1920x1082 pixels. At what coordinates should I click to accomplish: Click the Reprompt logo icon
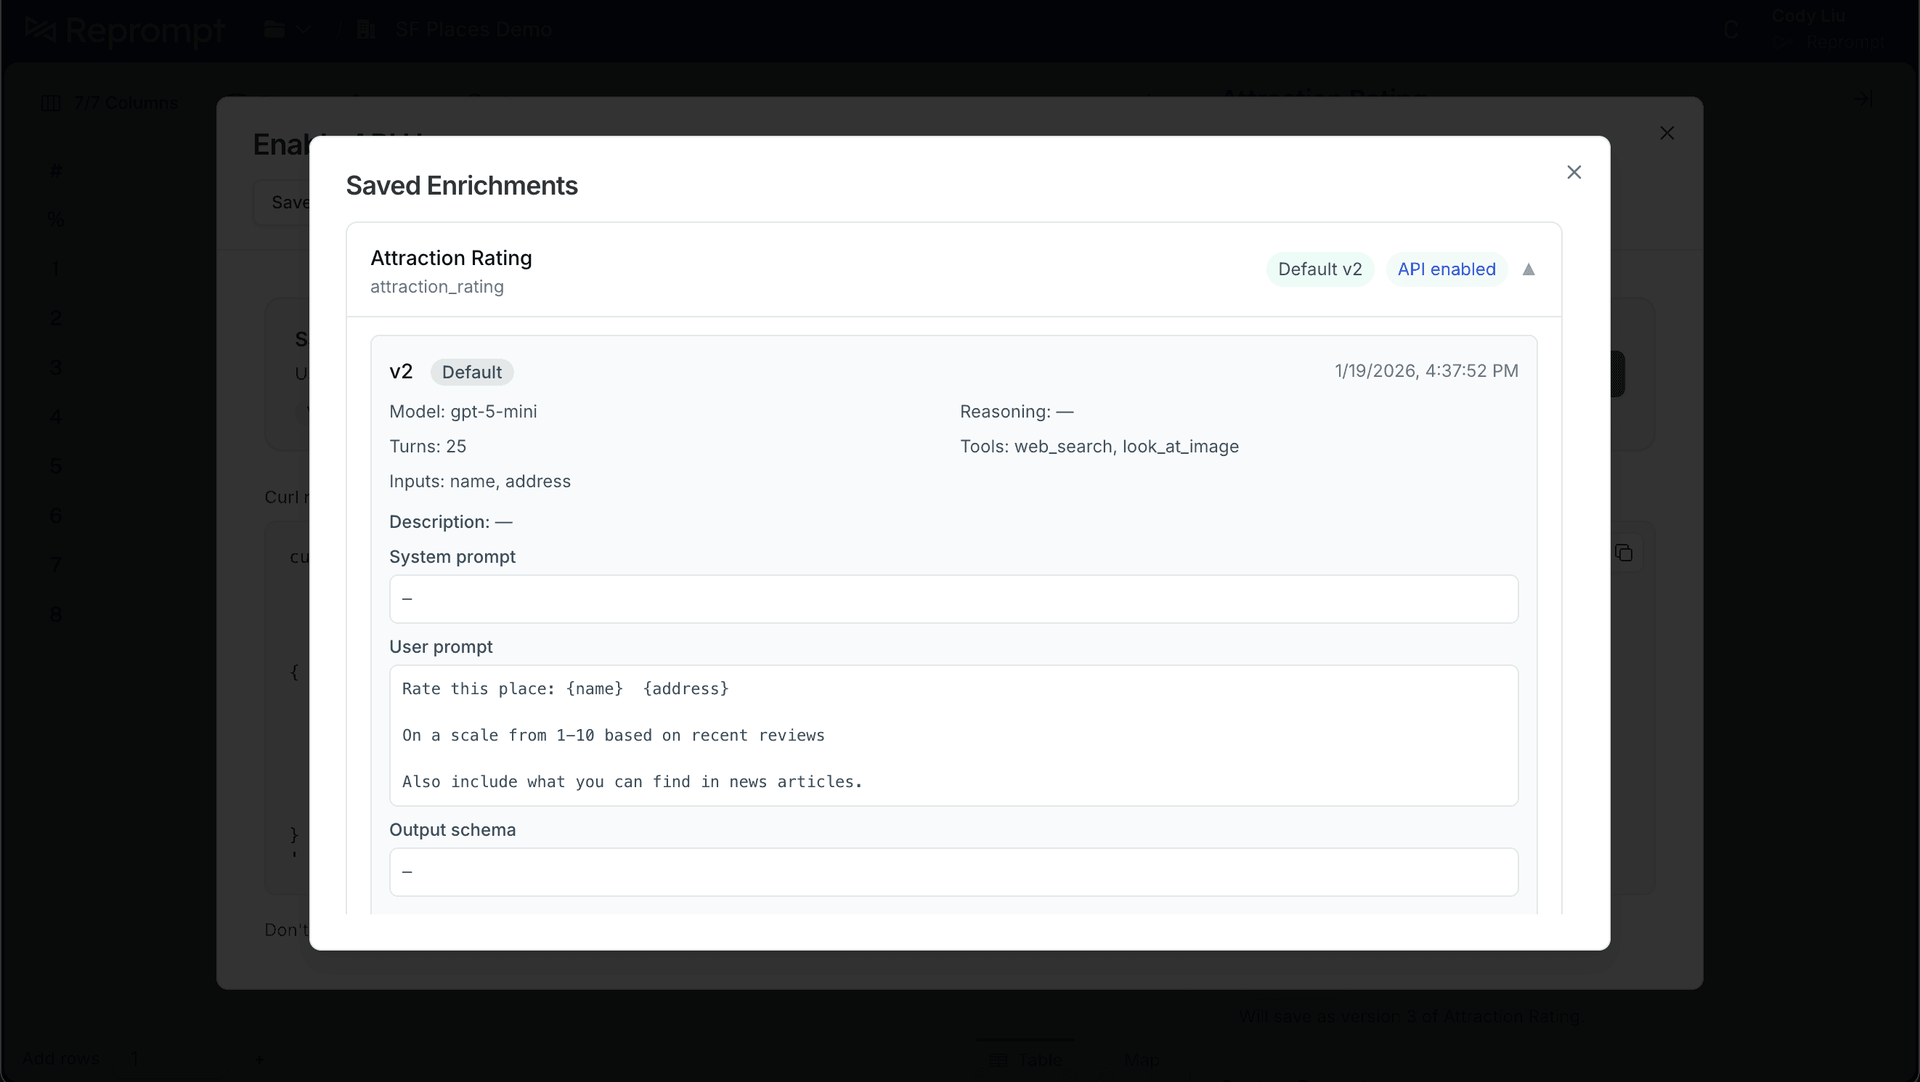point(41,30)
